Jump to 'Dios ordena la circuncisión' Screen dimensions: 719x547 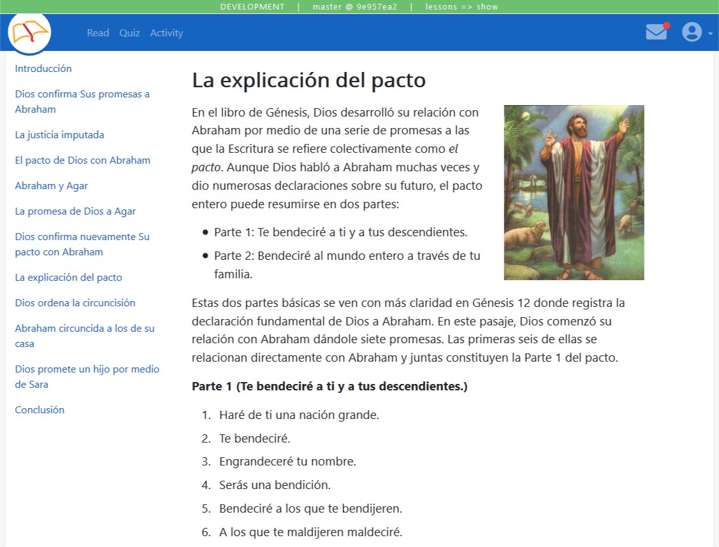point(75,303)
